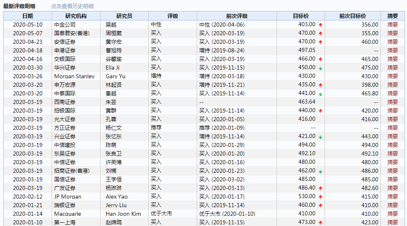Image resolution: width=407 pixels, height=226 pixels.
Task: Click the red up arrow in 国泰君安(香港) row
Action: tap(321, 34)
